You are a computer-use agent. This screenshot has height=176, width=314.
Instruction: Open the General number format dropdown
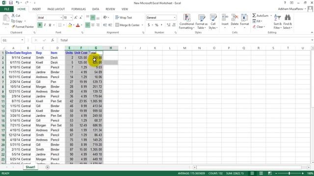(x=175, y=18)
